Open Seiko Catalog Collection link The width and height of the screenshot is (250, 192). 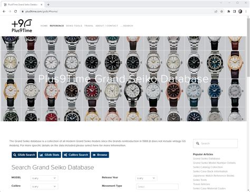click(208, 167)
